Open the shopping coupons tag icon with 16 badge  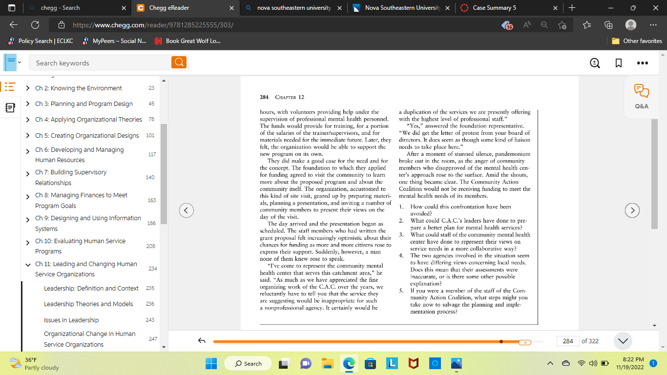point(507,25)
